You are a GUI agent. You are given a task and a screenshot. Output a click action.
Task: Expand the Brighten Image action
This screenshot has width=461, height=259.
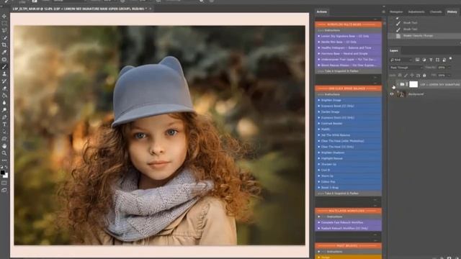point(318,100)
